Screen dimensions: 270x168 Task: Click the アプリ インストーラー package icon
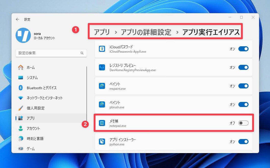pos(102,142)
